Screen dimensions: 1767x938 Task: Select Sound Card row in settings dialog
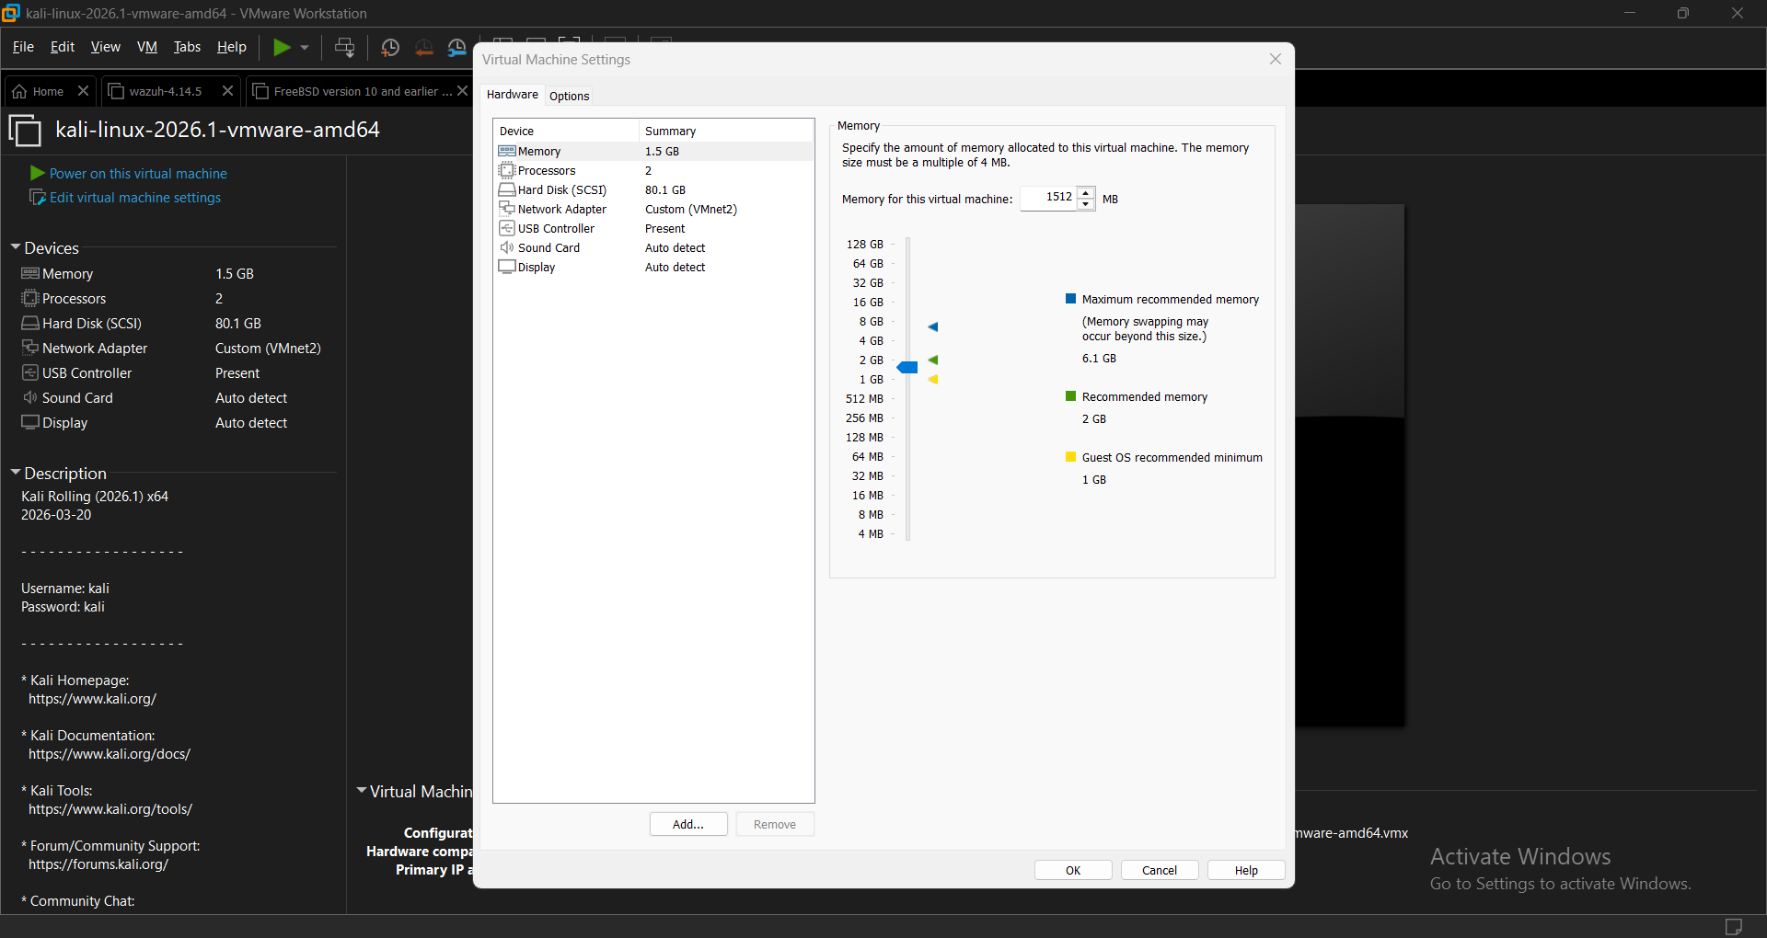(x=653, y=247)
